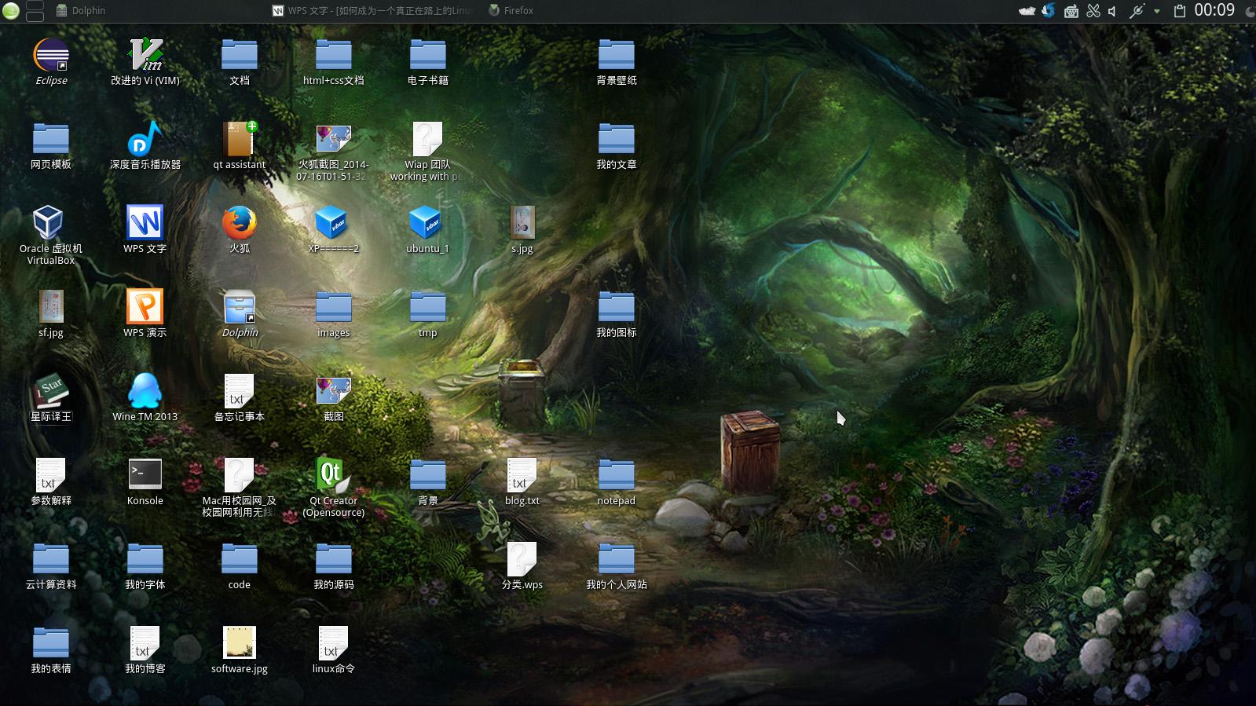Open the volume speaker tray icon

tap(1112, 11)
